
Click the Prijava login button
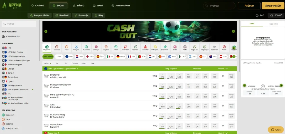[x=249, y=6]
